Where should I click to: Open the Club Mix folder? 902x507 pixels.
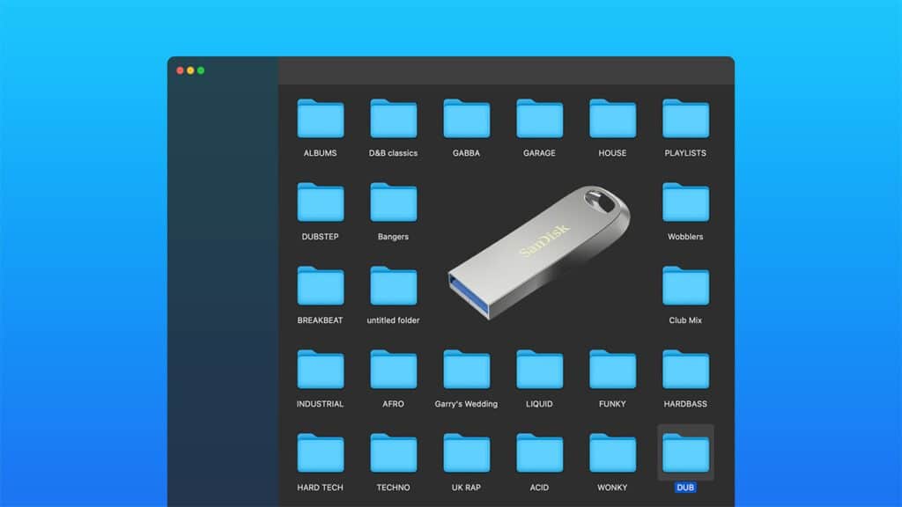point(685,287)
